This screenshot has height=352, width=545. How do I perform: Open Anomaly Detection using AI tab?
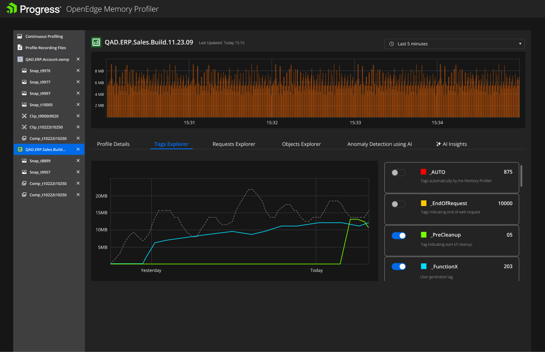380,144
